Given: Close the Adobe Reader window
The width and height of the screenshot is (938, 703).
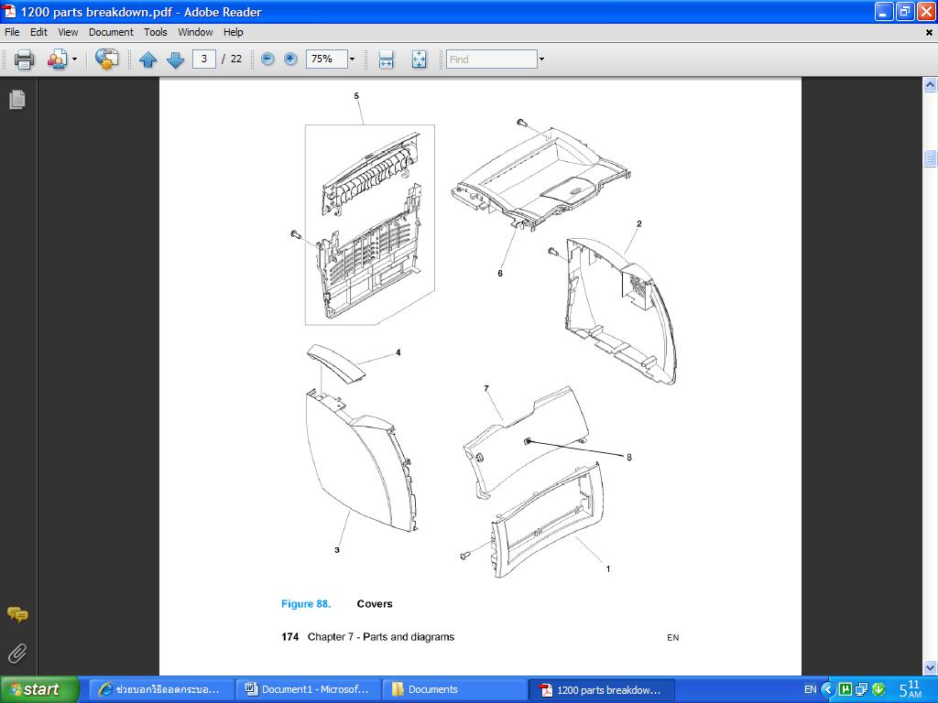Looking at the screenshot, I should (926, 11).
